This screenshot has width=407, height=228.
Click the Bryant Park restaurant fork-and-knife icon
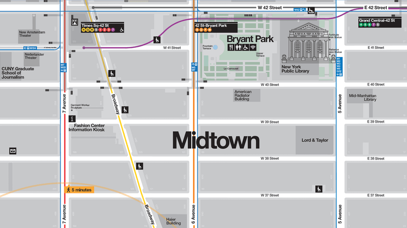point(231,47)
